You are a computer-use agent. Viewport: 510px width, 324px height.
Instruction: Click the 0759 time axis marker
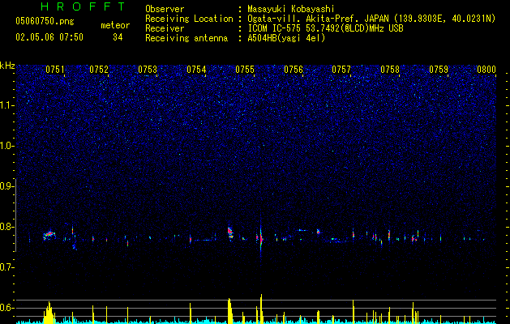(x=439, y=70)
